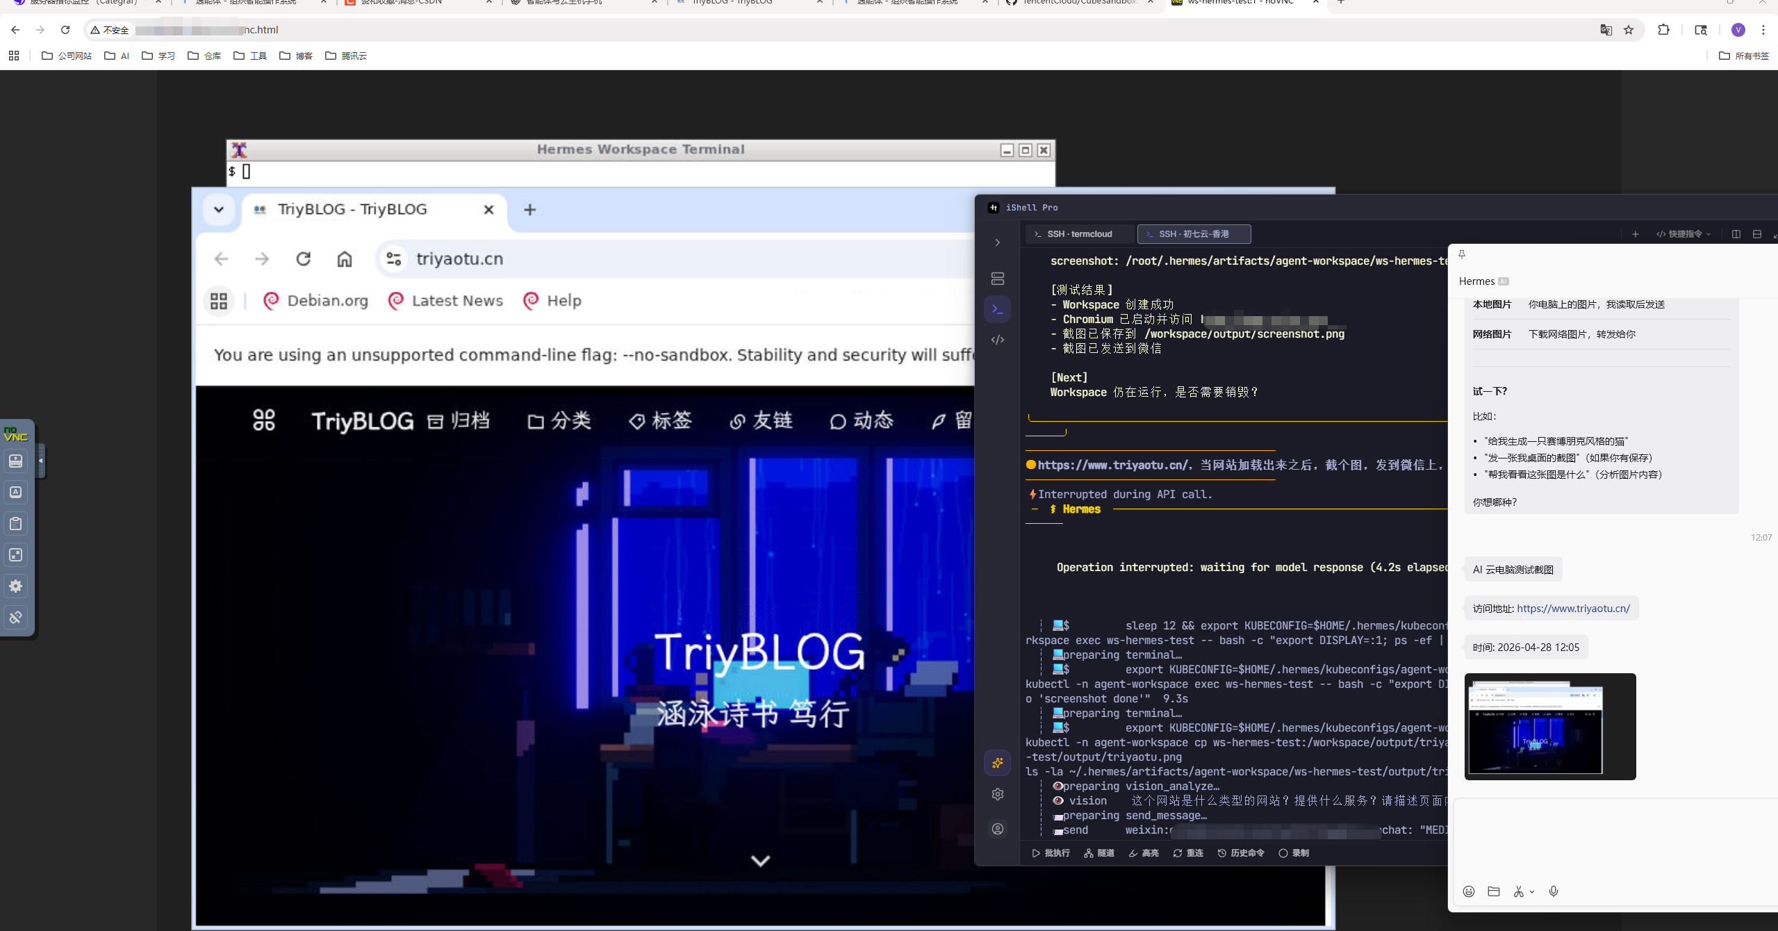Click 隧道 in iShell bottom bar
This screenshot has width=1778, height=931.
[1099, 853]
